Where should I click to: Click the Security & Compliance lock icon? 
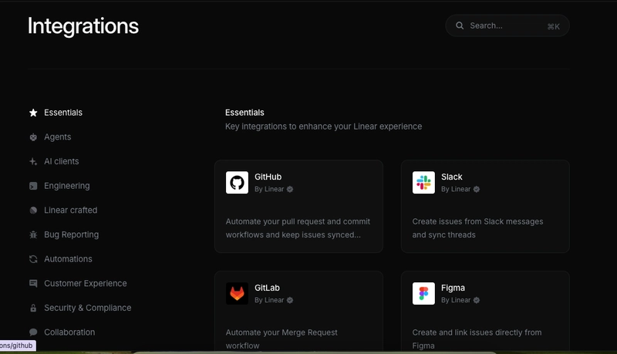point(33,308)
